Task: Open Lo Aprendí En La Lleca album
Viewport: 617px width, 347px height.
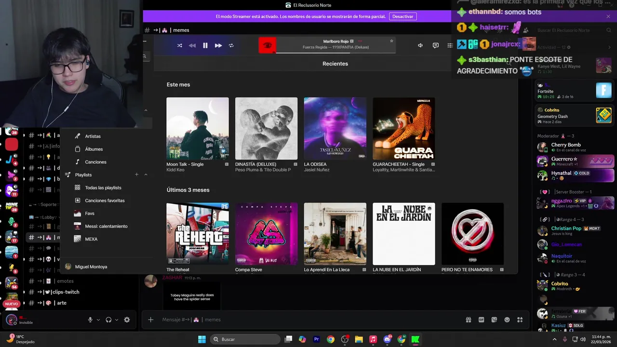Action: (335, 234)
